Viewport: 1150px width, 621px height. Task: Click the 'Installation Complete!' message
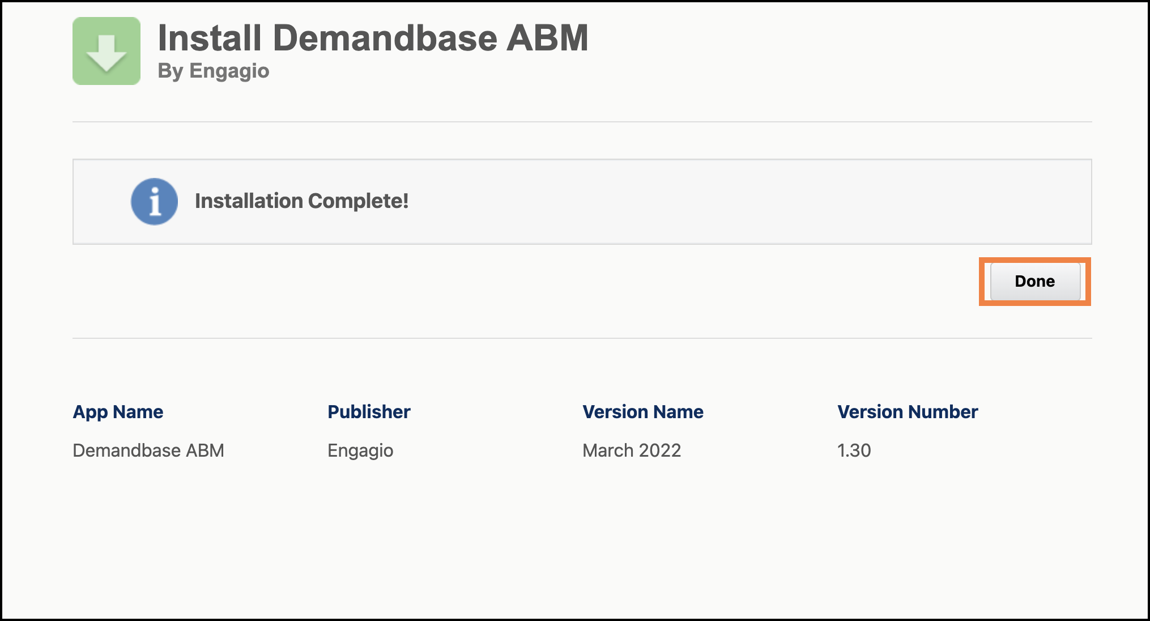coord(301,201)
